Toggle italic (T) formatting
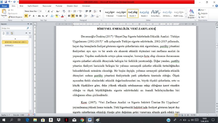Viewport: 218px width, 123px height. point(30,16)
